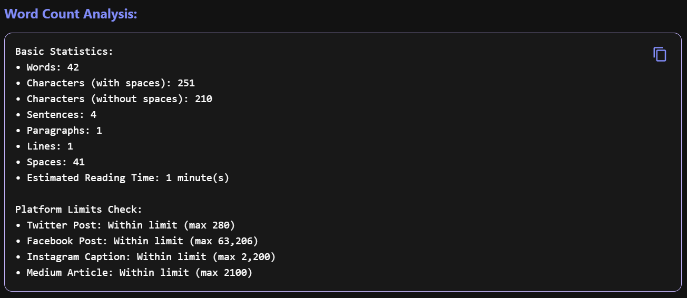This screenshot has width=687, height=298.
Task: Click the Lines: 1 entry
Action: coord(44,146)
